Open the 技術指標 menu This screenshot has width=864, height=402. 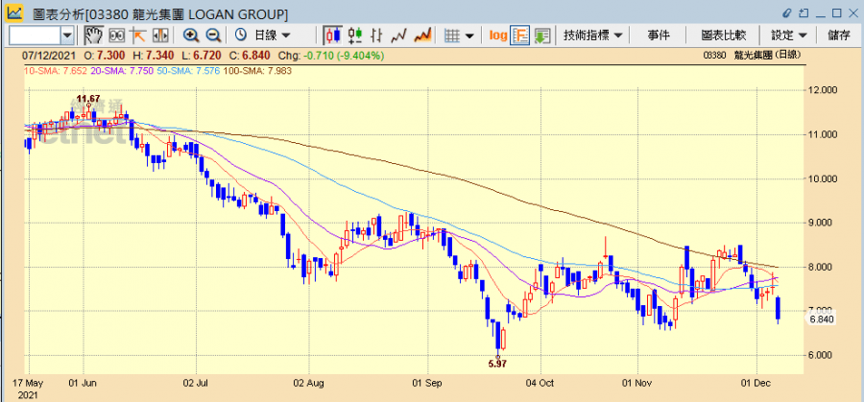(x=593, y=35)
